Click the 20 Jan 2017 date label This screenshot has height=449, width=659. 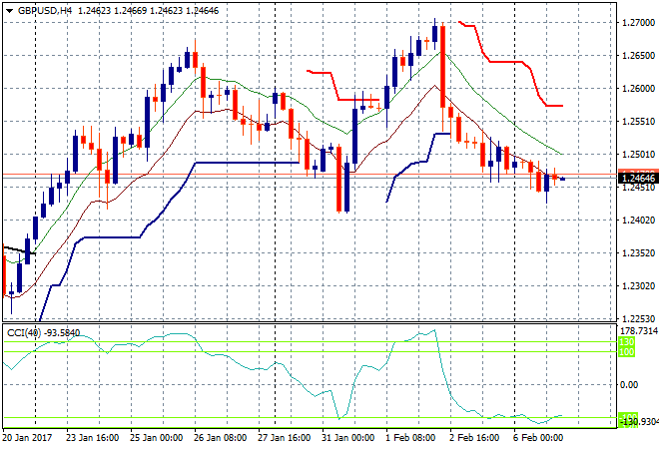pos(27,438)
